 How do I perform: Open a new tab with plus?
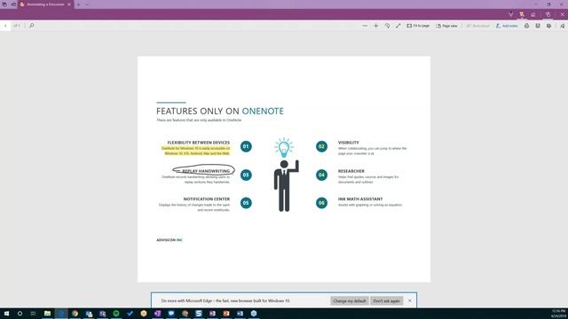(x=78, y=4)
